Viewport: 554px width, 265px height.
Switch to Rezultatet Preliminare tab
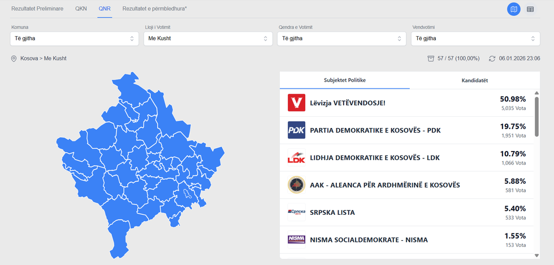pos(37,9)
